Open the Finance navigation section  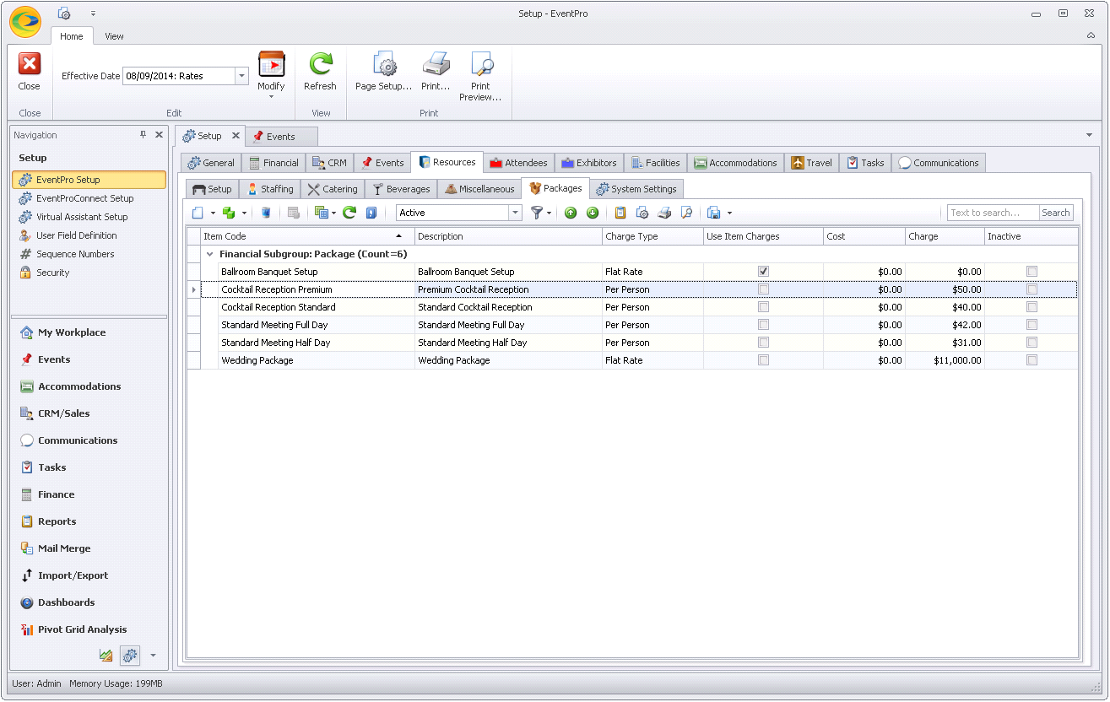click(56, 494)
